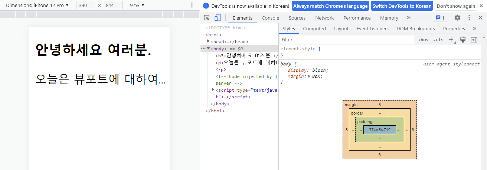
Task: Click the user agent stylesheet label
Action: 451,64
